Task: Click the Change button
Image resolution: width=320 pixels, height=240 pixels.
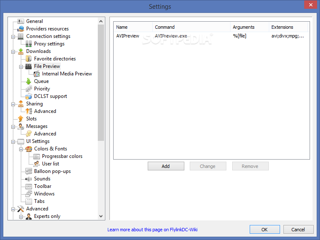Action: [x=208, y=166]
